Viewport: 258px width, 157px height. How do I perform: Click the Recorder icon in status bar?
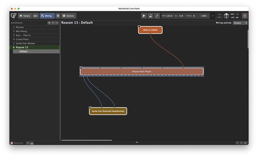[x=12, y=143]
